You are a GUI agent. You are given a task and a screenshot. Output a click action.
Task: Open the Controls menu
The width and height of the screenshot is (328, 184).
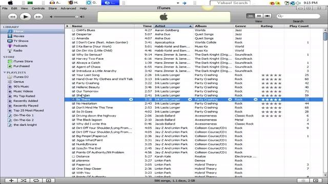click(38, 8)
